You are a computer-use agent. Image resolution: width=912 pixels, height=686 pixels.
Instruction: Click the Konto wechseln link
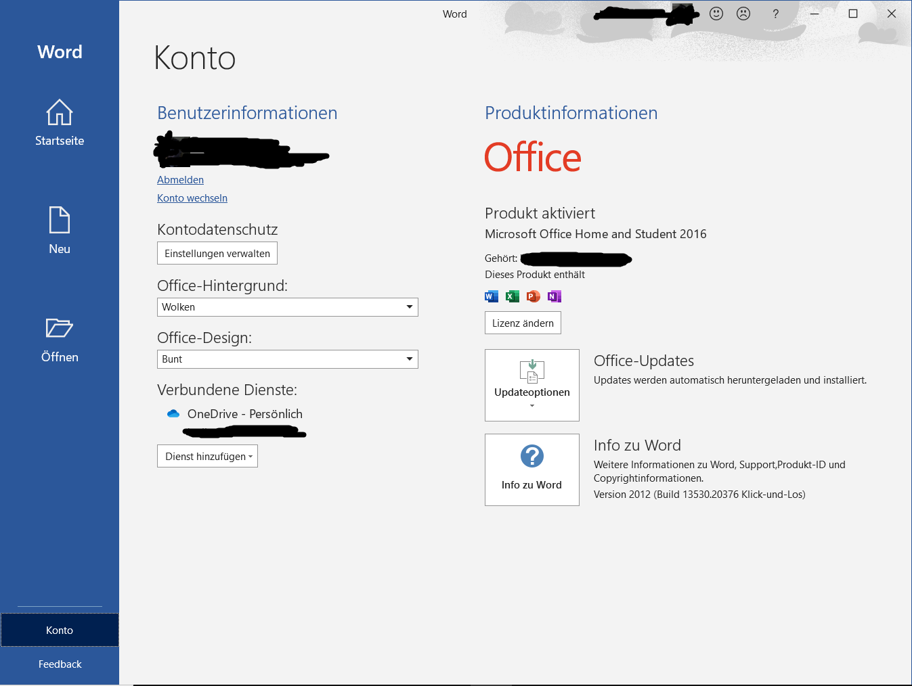pos(192,198)
